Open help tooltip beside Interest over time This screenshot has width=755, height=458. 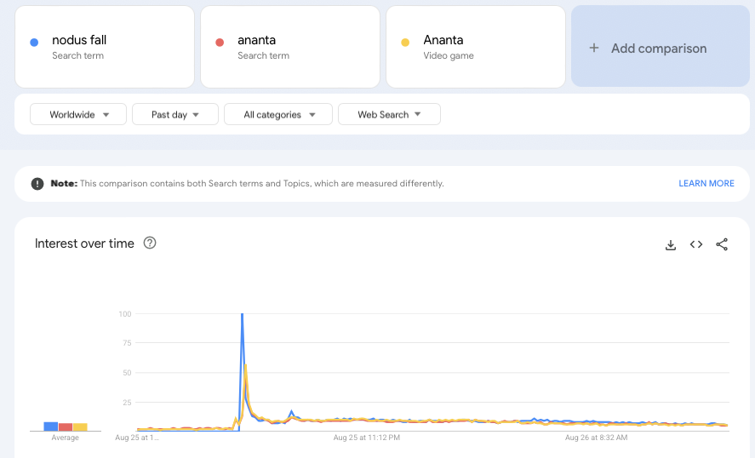pos(150,243)
